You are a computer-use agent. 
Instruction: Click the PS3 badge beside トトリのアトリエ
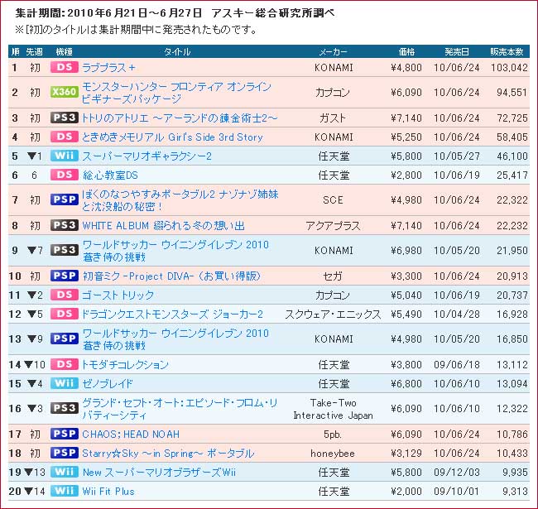[65, 118]
